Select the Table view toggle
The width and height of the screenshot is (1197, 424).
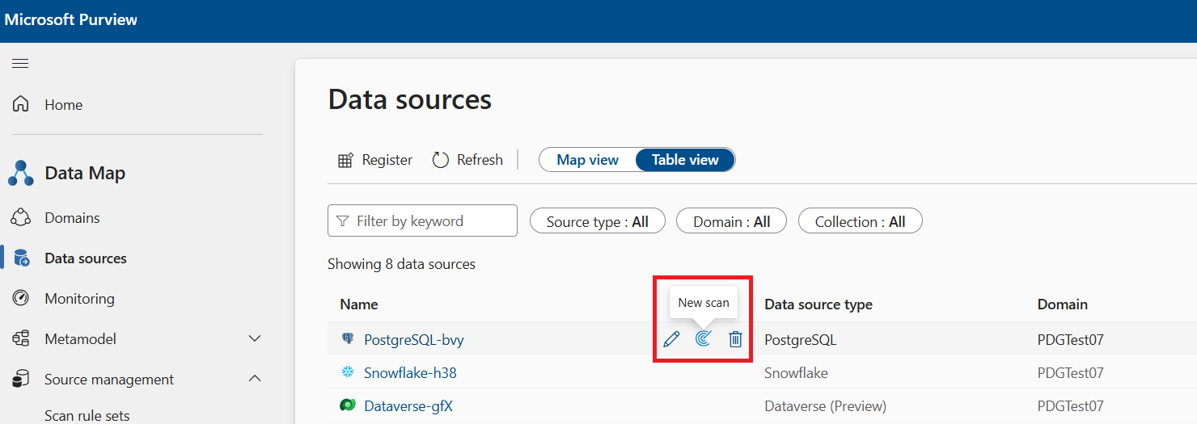(685, 160)
